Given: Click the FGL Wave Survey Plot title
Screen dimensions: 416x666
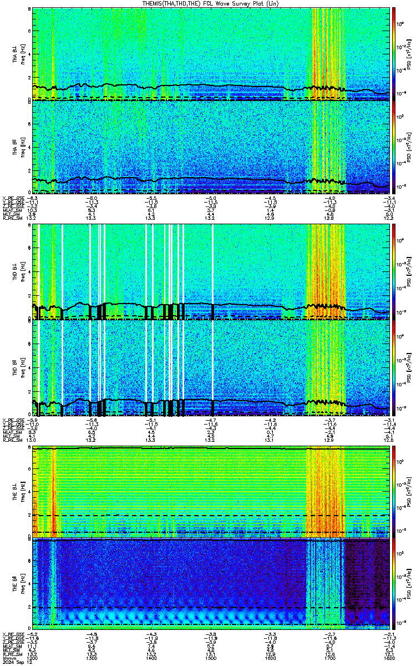Looking at the screenshot, I should (x=211, y=4).
